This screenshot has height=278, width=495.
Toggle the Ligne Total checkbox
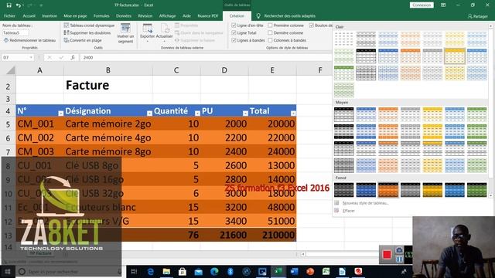(234, 32)
